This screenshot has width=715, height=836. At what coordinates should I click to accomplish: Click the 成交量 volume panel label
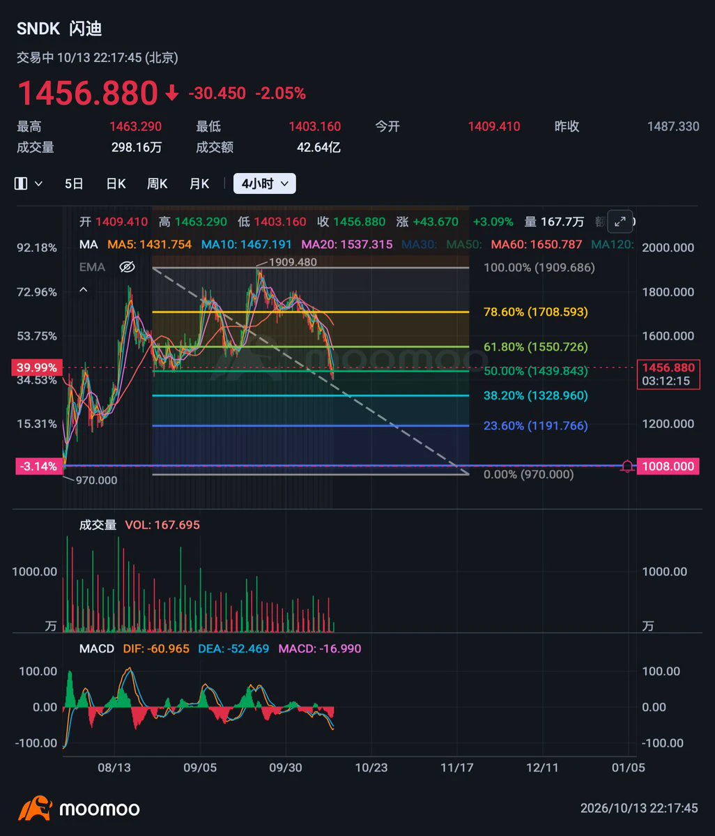[98, 524]
